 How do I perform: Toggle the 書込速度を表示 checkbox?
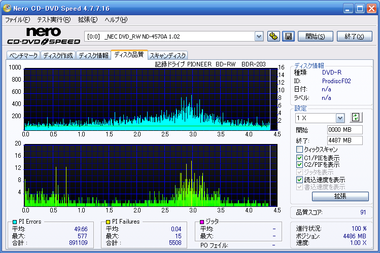[x=299, y=187]
